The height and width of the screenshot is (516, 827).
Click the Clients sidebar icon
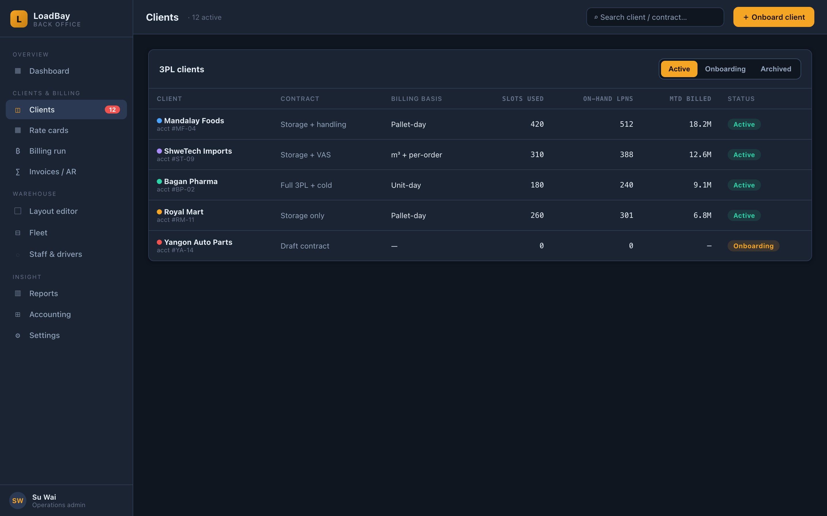click(18, 110)
